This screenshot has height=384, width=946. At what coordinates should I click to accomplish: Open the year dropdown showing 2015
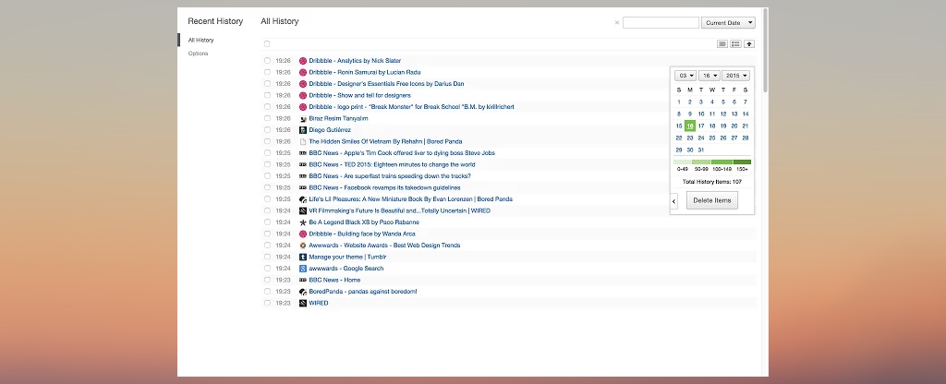pyautogui.click(x=735, y=76)
